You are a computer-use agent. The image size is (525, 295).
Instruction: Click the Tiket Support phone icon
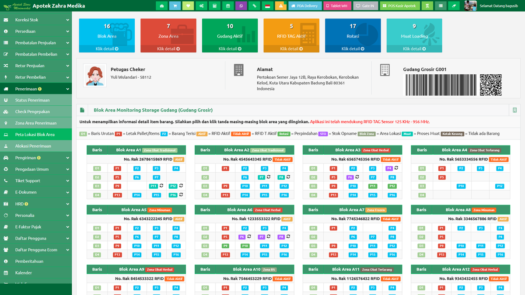pyautogui.click(x=6, y=180)
